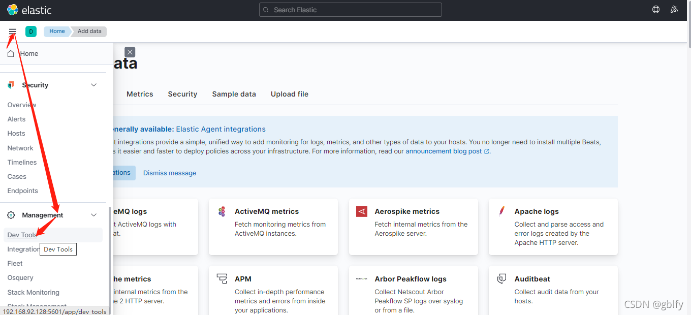Open the help menu icon
Image resolution: width=691 pixels, height=315 pixels.
(656, 10)
